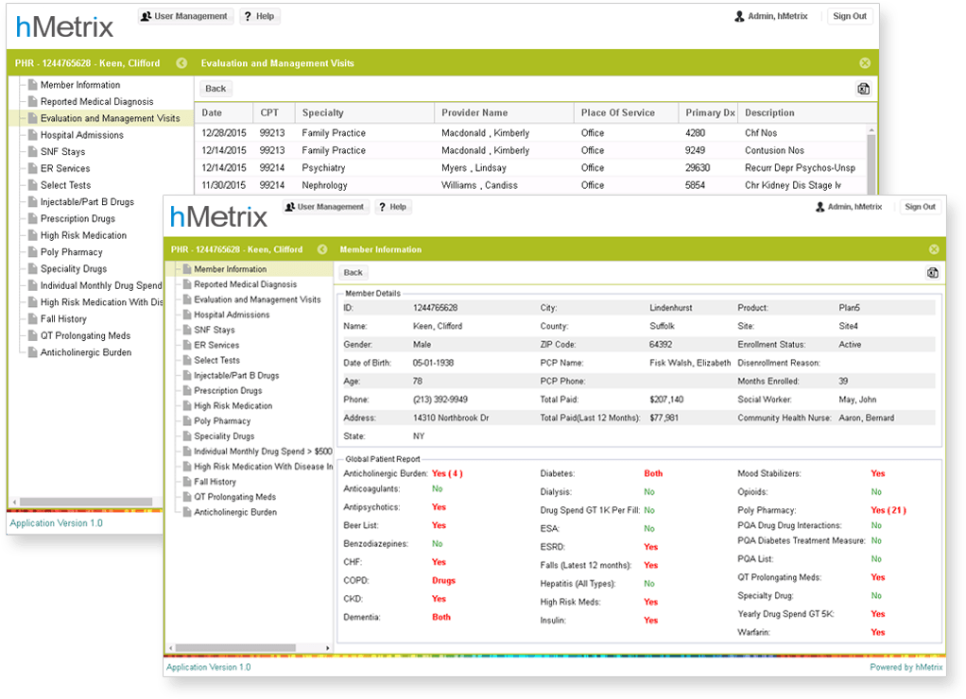Open Evaluation and Management Visits in front window sidebar
966x699 pixels.
(x=257, y=299)
